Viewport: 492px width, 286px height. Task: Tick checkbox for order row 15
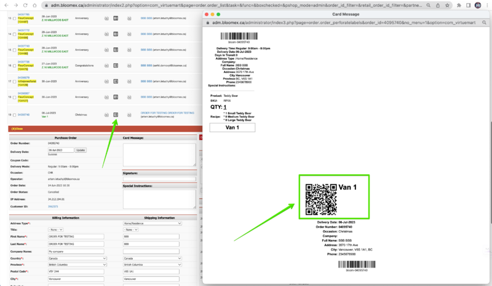tap(14, 50)
